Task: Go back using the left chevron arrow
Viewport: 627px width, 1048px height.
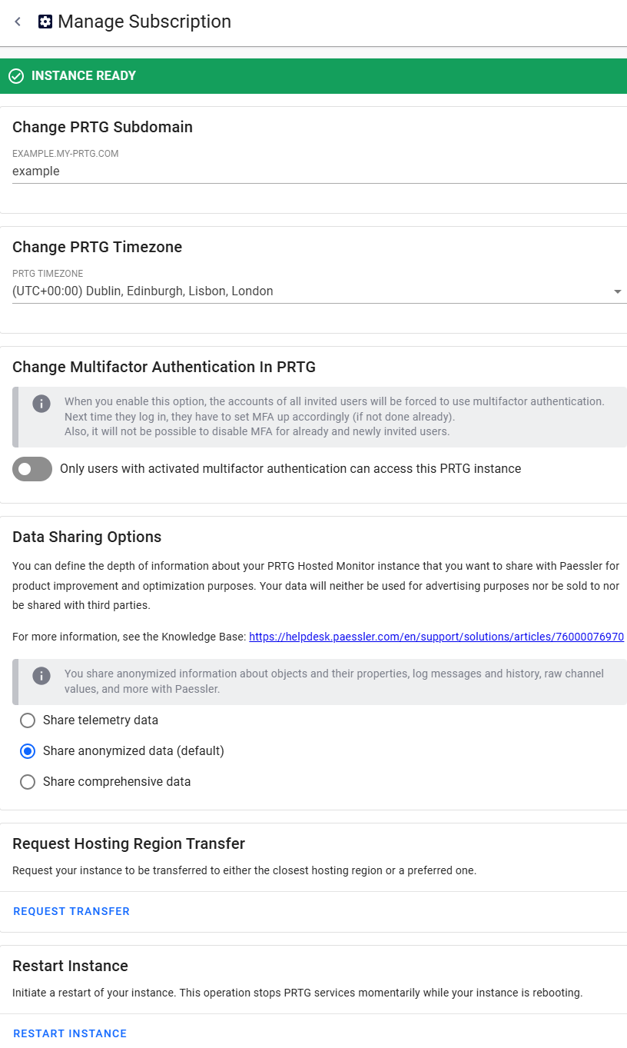Action: click(x=18, y=22)
